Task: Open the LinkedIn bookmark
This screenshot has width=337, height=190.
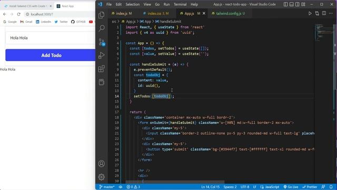Action: pos(43,22)
